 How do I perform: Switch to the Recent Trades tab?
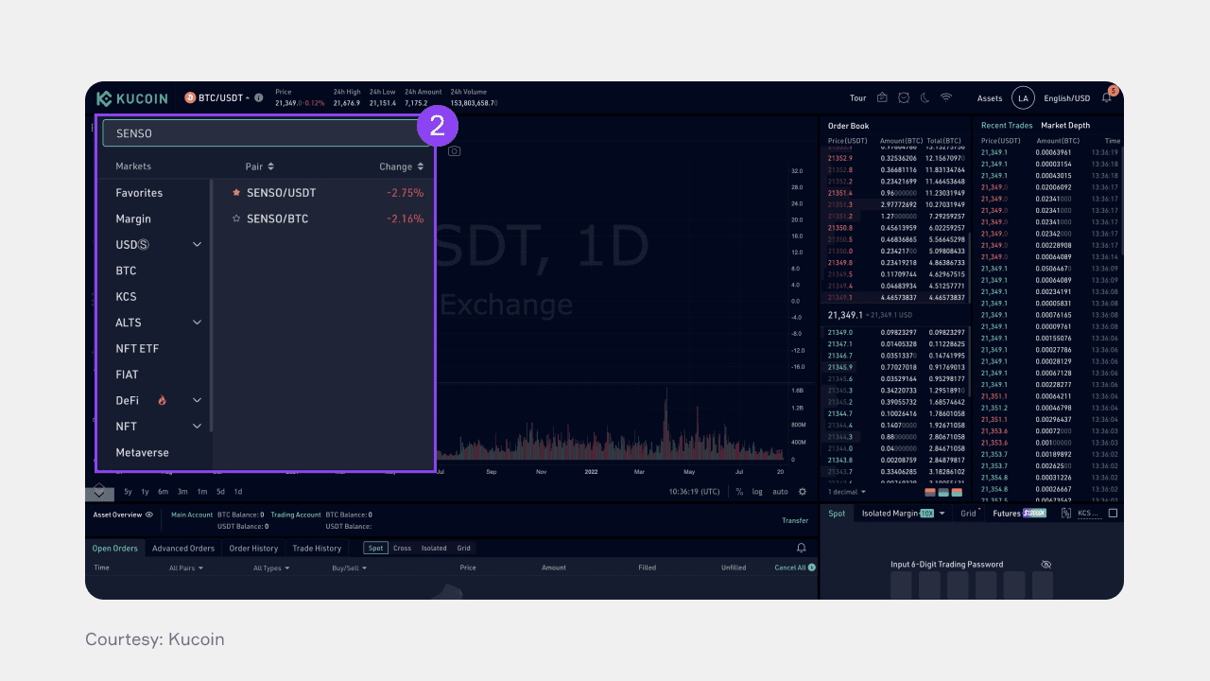click(1007, 126)
